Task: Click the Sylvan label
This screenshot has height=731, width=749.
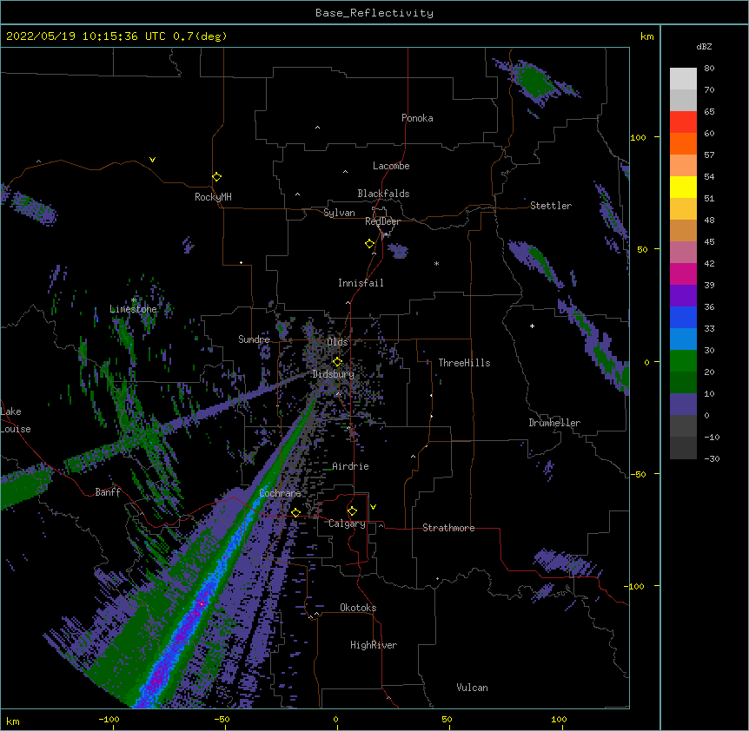Action: (339, 213)
